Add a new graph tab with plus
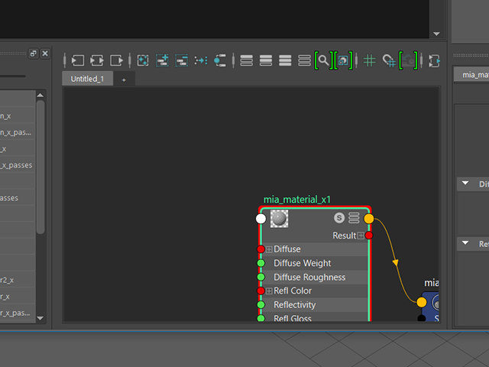 (124, 80)
